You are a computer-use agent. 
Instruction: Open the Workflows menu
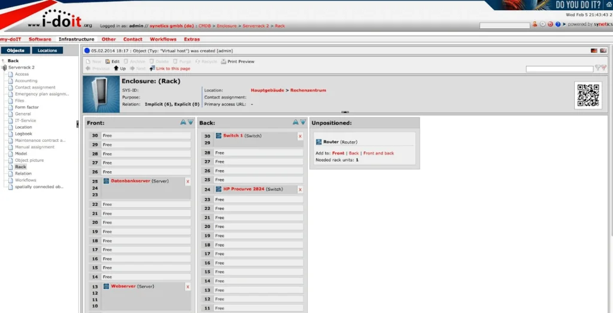(163, 39)
